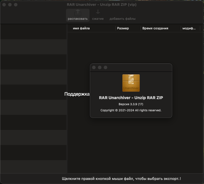Image resolution: width=204 pixels, height=184 pixels.
Task: Close the main RAR Unarchiver window
Action: tap(4, 5)
